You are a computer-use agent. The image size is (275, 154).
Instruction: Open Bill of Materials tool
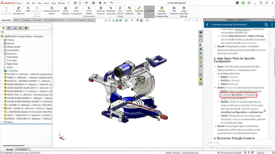click(x=129, y=11)
